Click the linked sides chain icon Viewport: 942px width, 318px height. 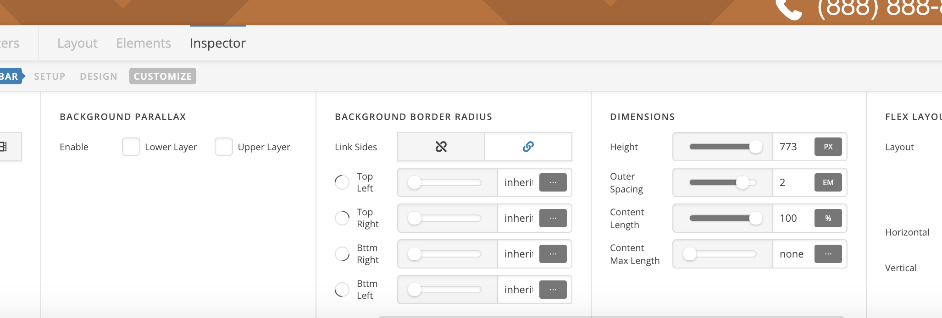[528, 147]
